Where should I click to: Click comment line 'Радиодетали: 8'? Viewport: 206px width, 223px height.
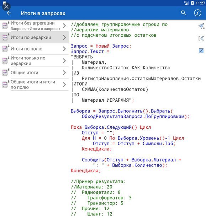point(101,192)
